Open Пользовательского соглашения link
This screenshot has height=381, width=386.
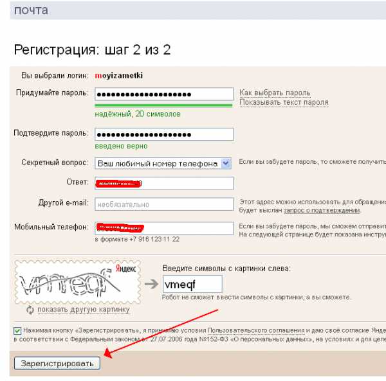256,330
